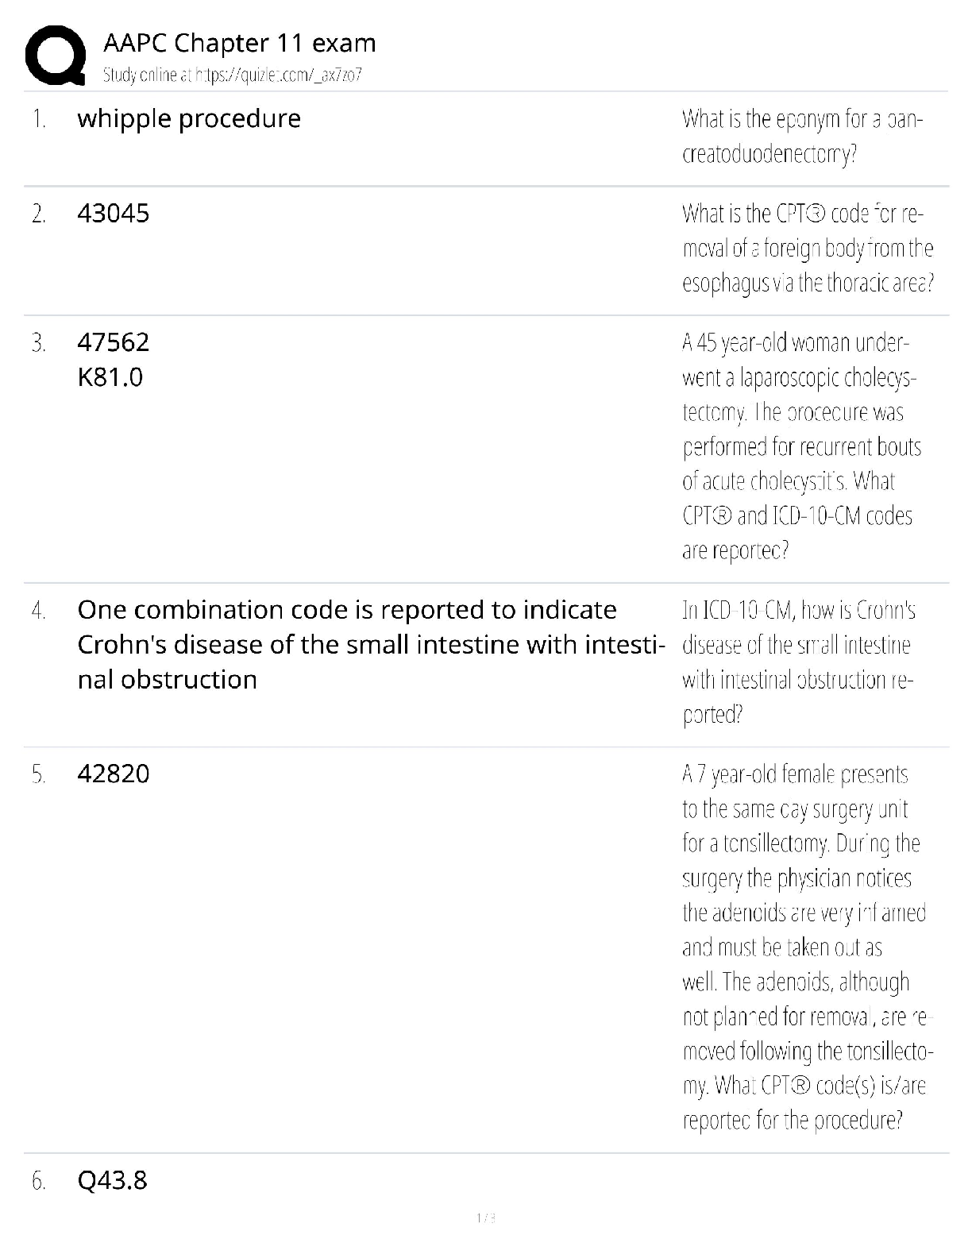Click the AAPC Chapter 11 exam title

coord(239,43)
